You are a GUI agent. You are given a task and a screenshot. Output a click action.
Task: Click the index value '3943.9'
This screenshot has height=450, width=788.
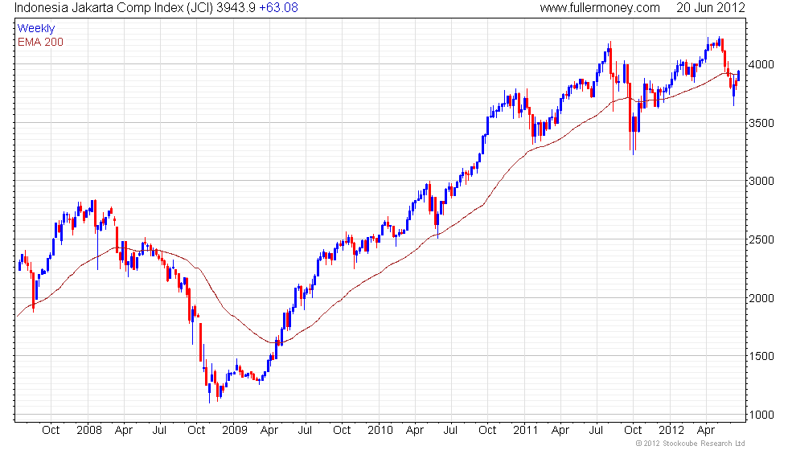point(236,8)
